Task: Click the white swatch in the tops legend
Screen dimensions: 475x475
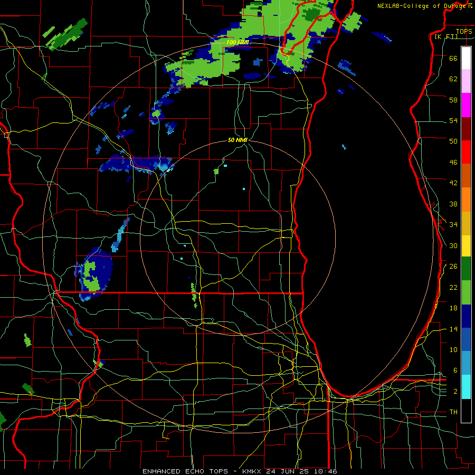Action: (466, 58)
